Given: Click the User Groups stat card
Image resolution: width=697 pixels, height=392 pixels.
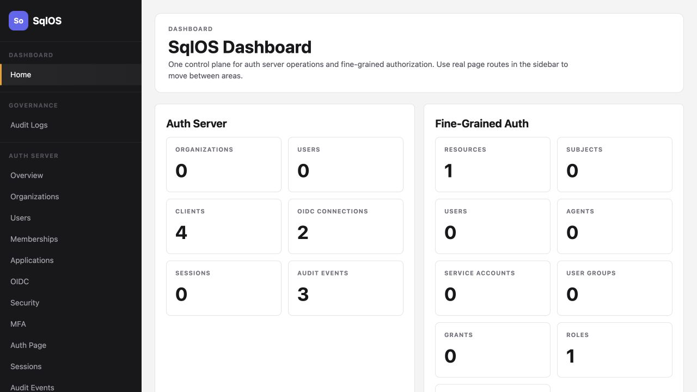Looking at the screenshot, I should 615,288.
